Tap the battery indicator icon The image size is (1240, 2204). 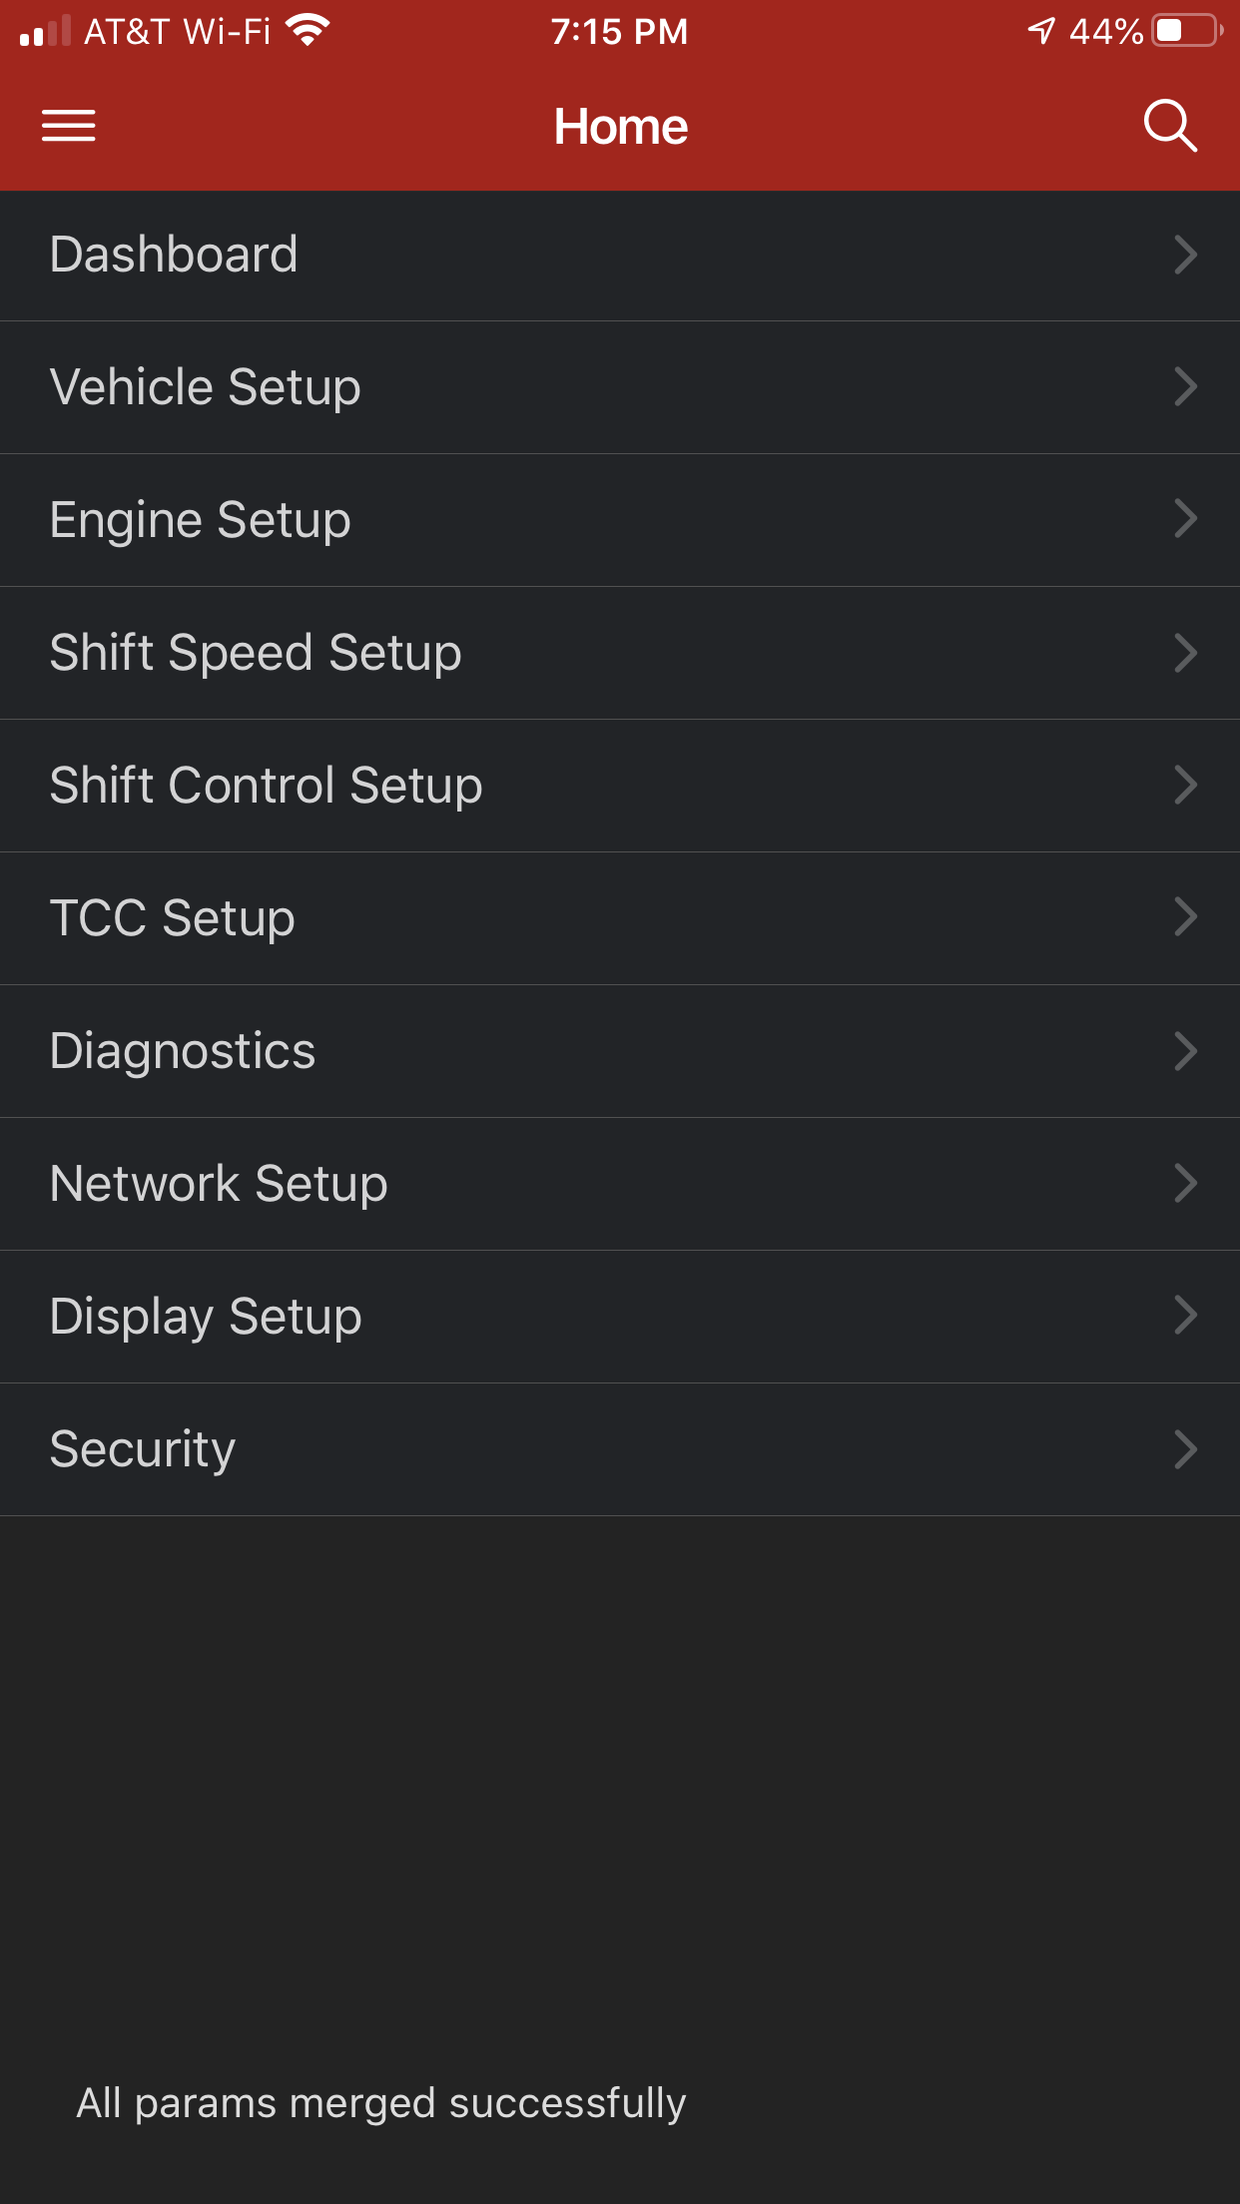(x=1186, y=31)
